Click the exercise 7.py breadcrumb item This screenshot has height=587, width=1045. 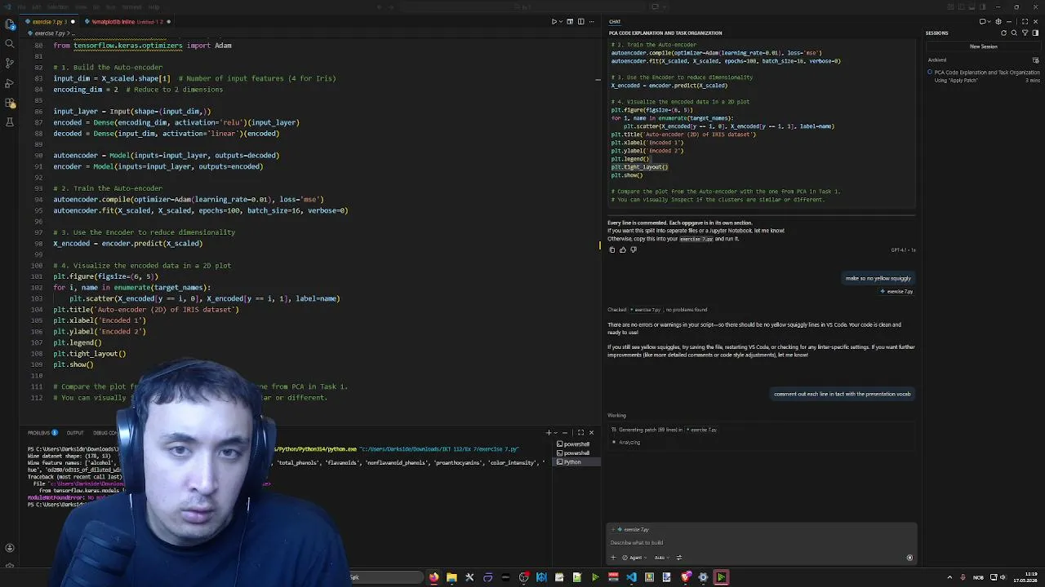click(x=49, y=33)
